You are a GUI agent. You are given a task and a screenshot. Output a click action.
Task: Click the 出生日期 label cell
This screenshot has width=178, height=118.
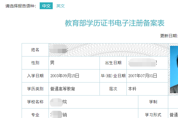[x=113, y=63]
